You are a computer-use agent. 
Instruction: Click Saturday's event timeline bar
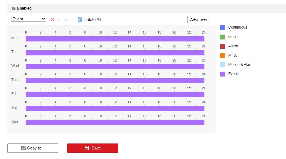tap(115, 108)
